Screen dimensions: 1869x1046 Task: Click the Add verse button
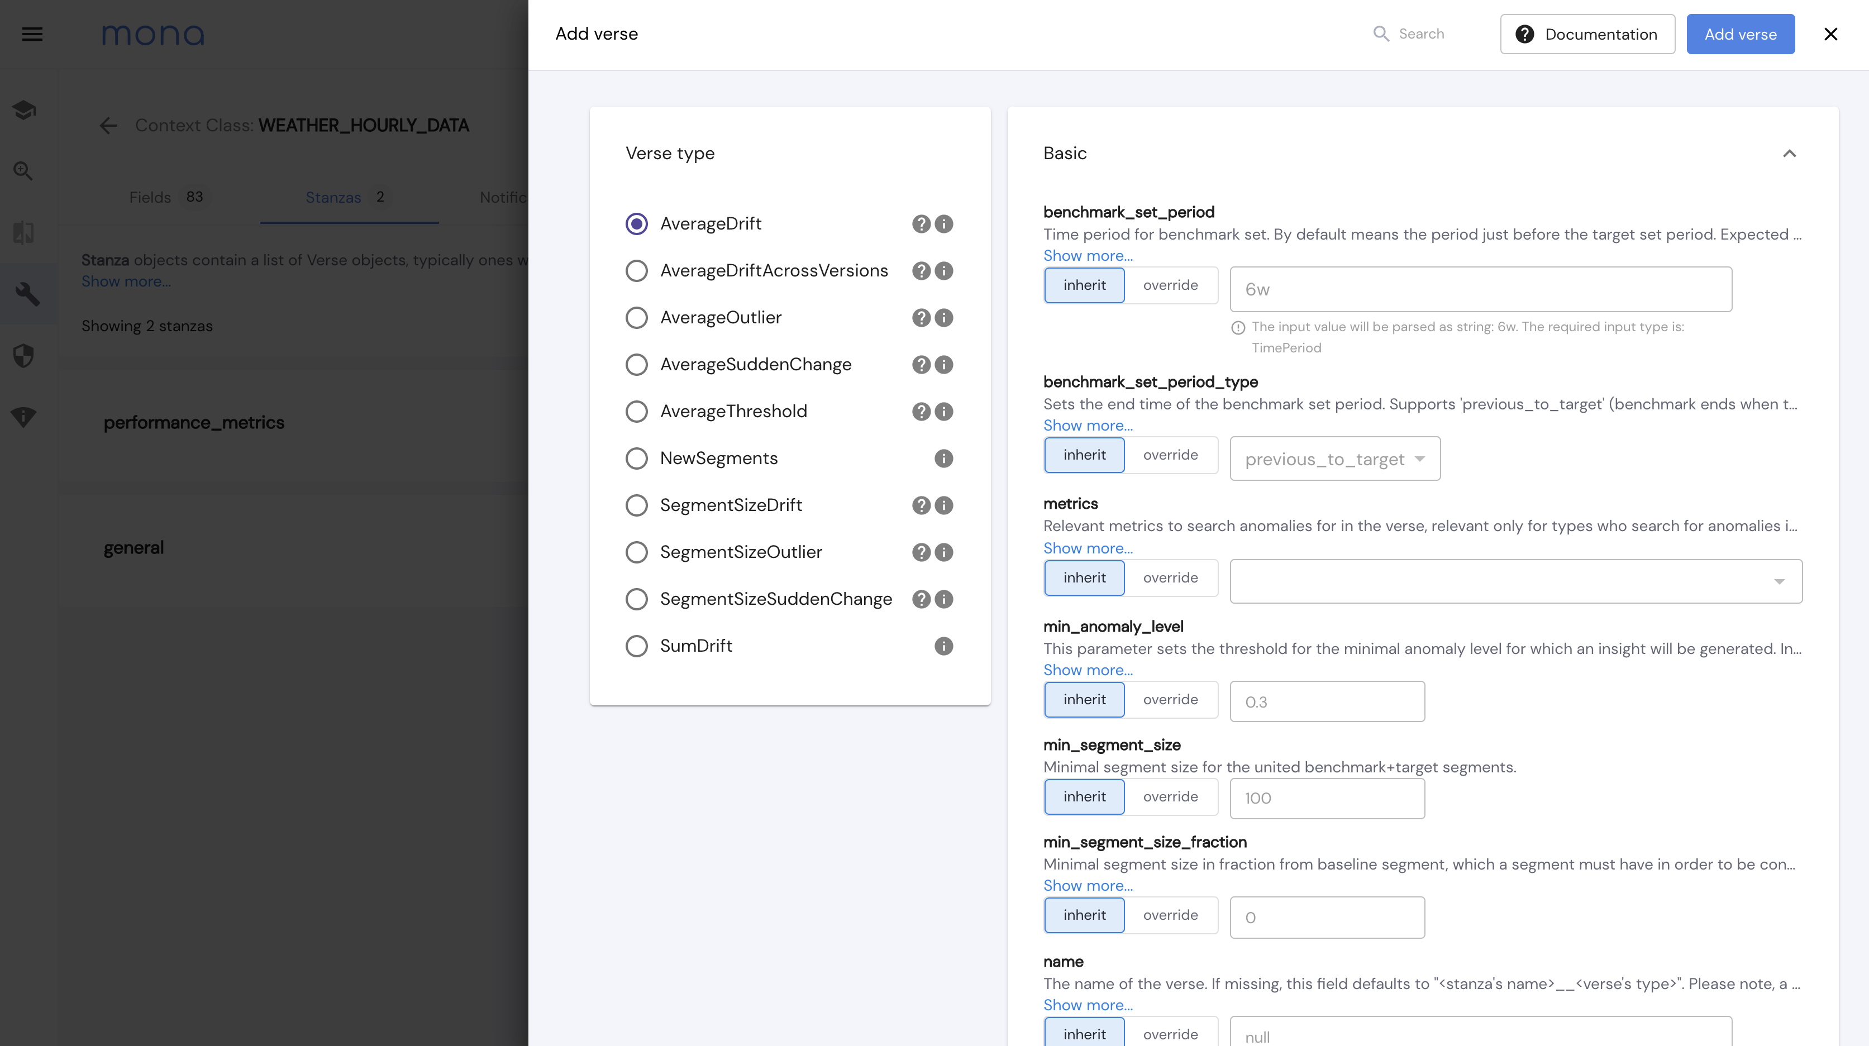[1741, 34]
